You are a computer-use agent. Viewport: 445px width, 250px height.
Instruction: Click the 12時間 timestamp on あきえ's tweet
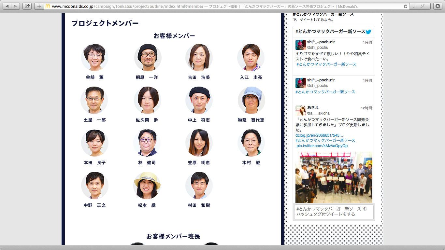366,108
